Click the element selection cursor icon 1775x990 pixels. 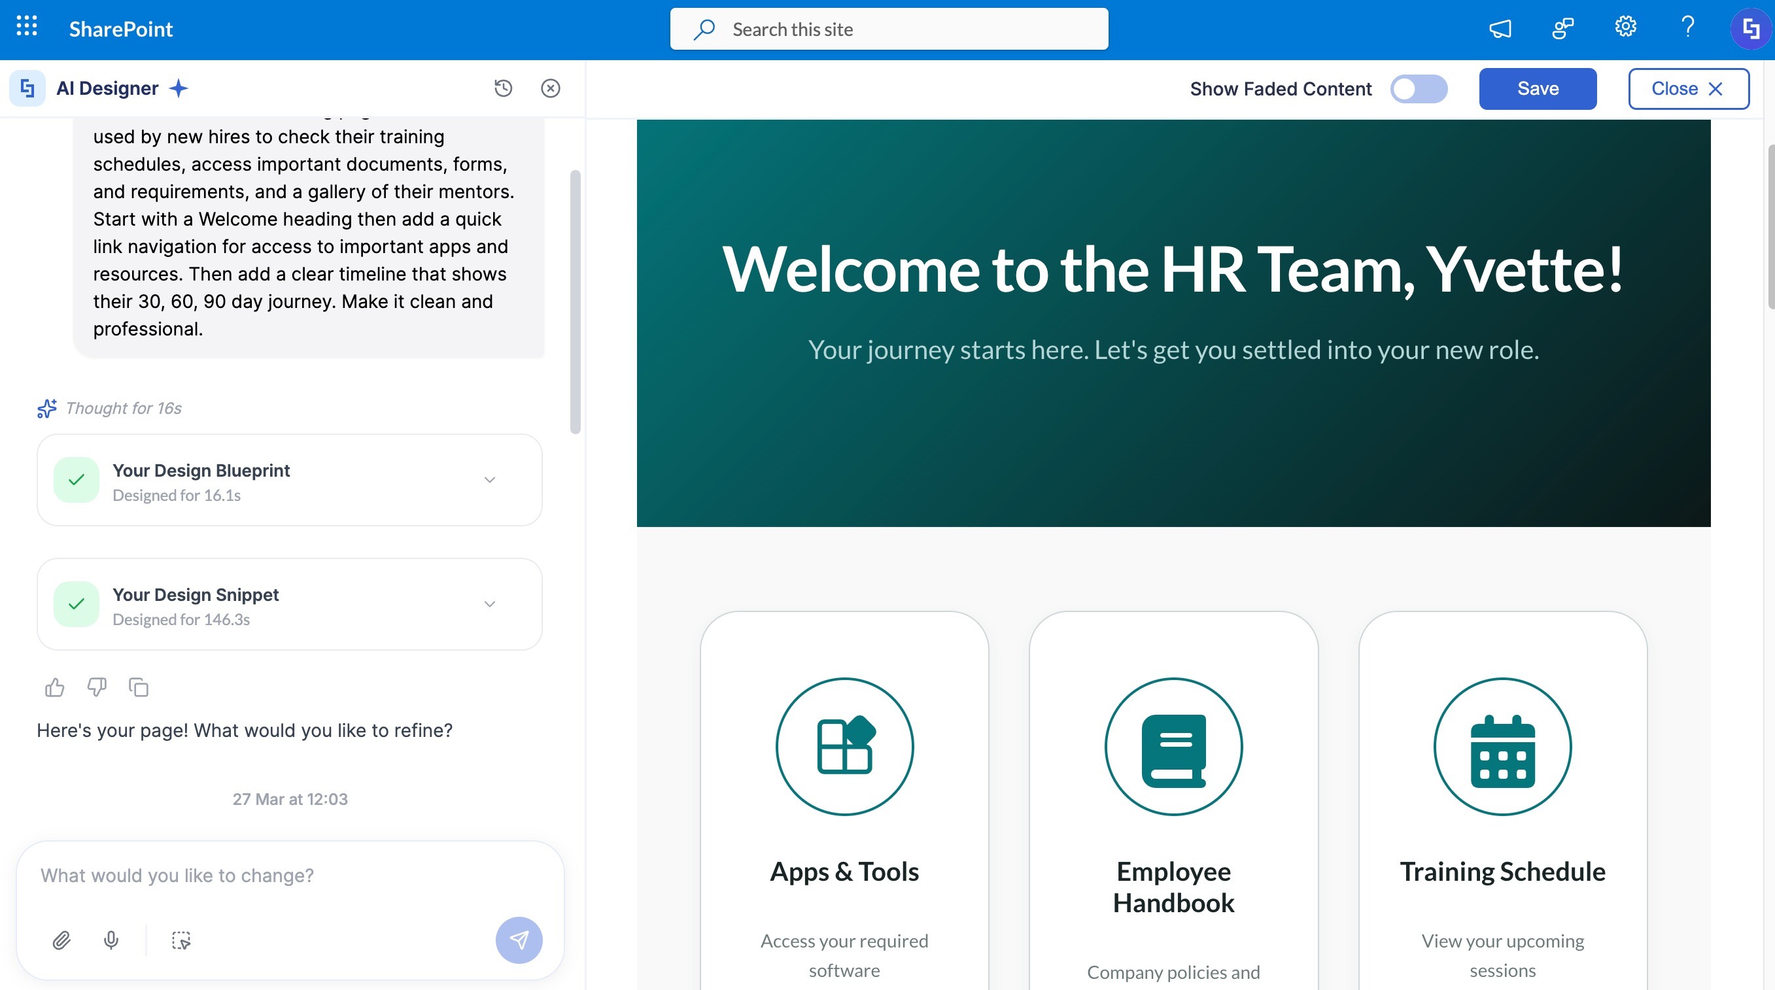(x=181, y=940)
